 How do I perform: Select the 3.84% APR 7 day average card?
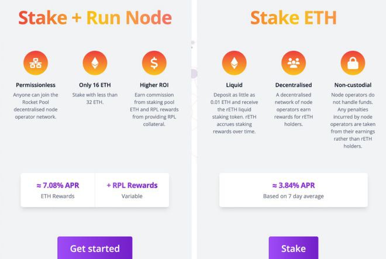(x=293, y=190)
